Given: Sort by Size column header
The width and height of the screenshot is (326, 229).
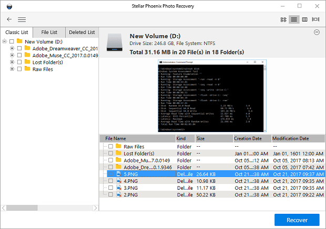Looking at the screenshot, I should (214, 138).
